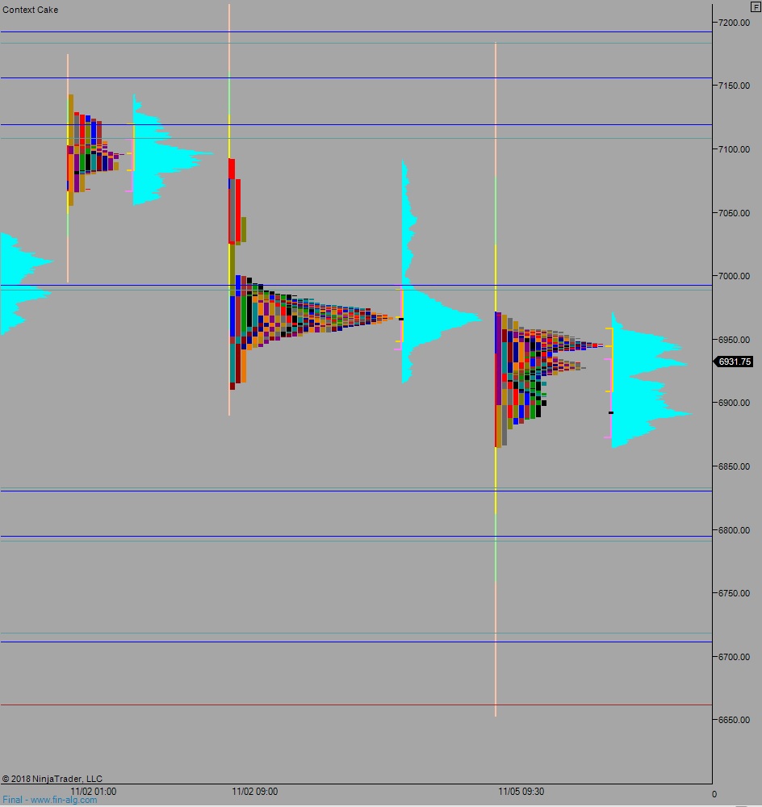Click the 7150.00 price axis label
The height and width of the screenshot is (807, 762).
pyautogui.click(x=734, y=86)
